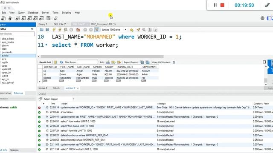Click the SQL editor horizontal scrollbar
The image size is (273, 153).
pos(102,57)
